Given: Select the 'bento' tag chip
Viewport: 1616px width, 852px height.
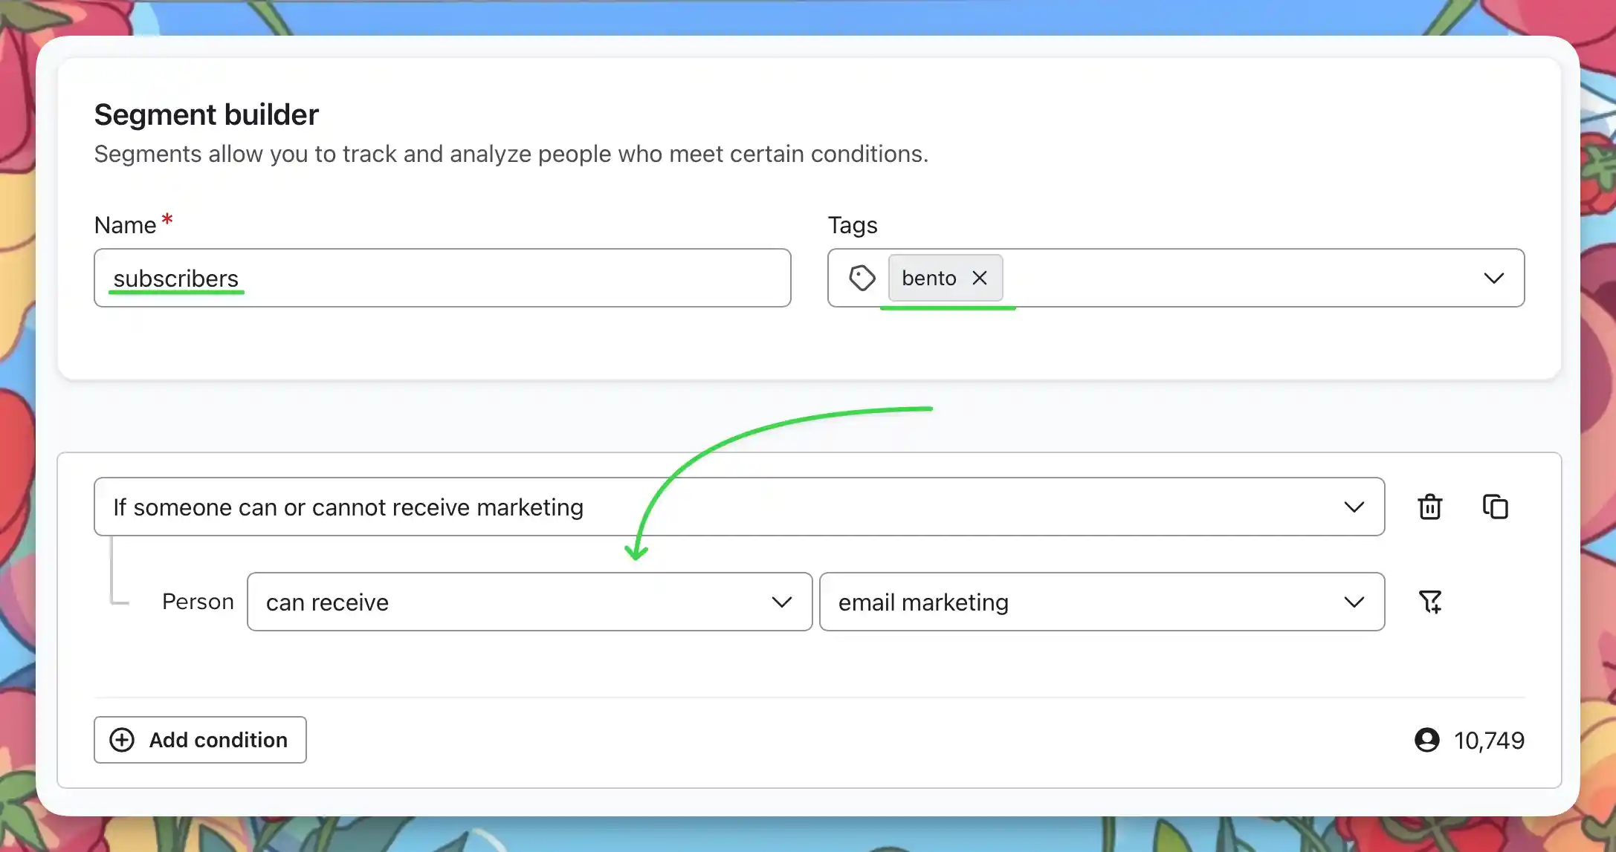Looking at the screenshot, I should click(x=928, y=278).
